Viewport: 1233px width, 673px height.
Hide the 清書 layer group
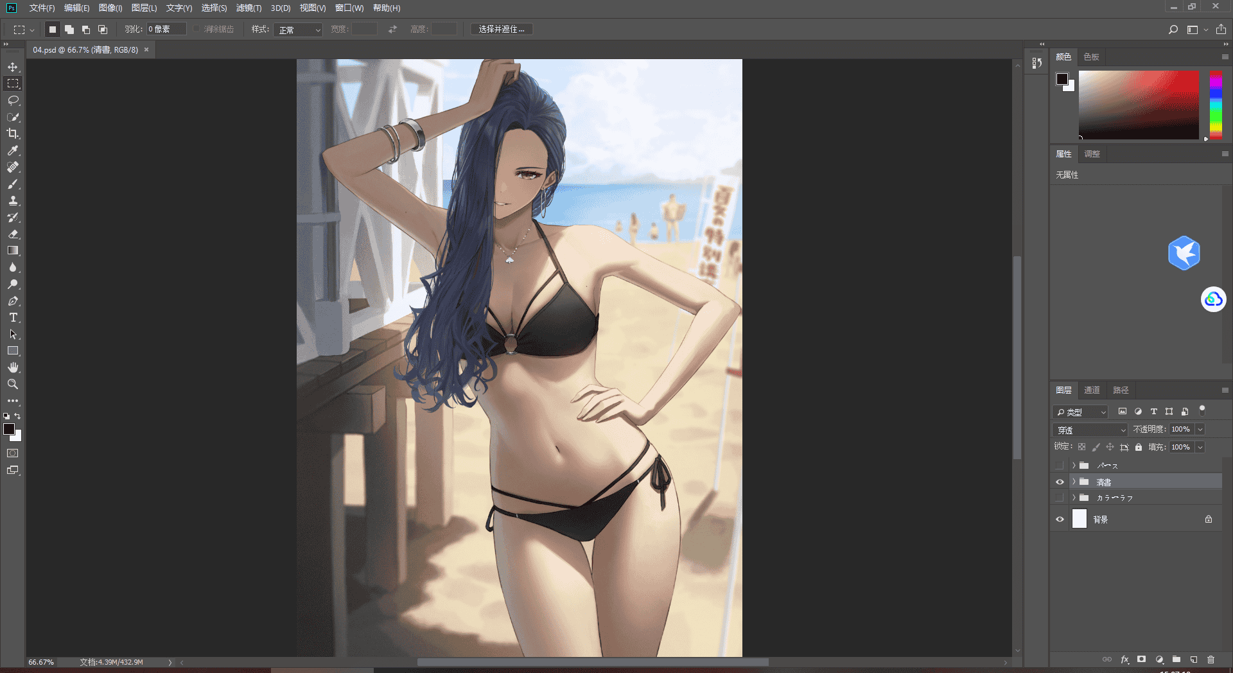(1060, 482)
